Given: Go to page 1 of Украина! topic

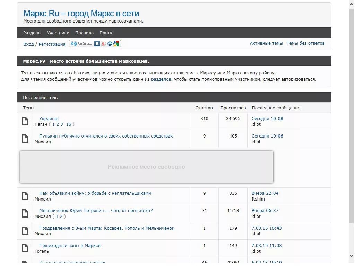Looking at the screenshot, I should coord(53,124).
